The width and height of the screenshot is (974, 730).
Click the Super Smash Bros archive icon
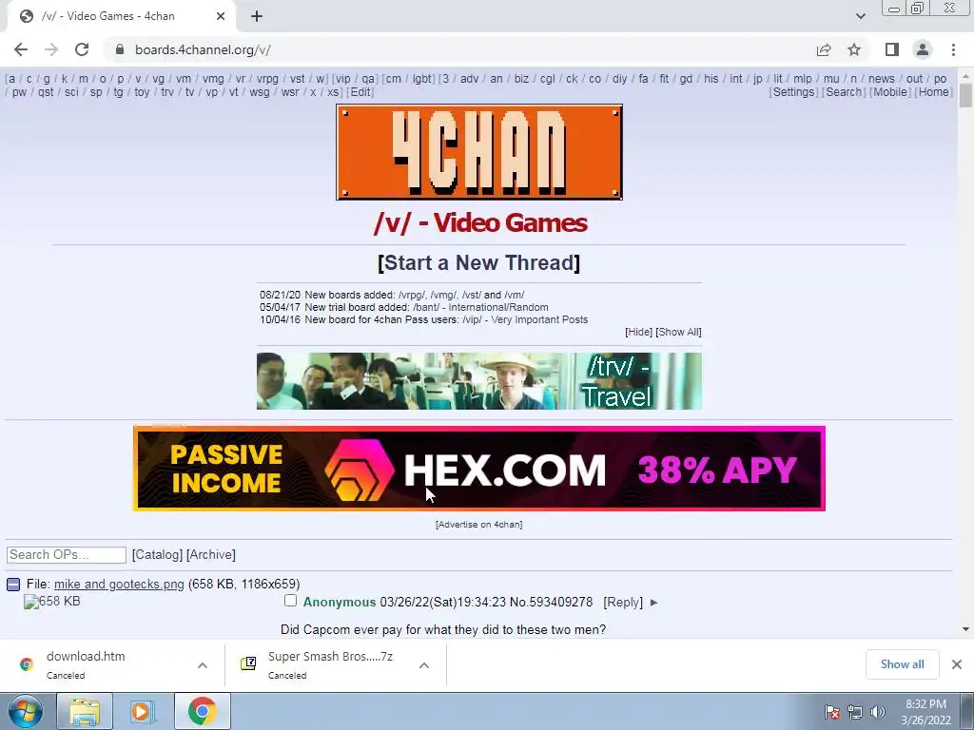[x=248, y=664]
